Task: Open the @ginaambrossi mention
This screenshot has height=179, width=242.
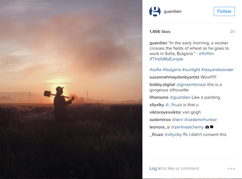Action: click(x=191, y=84)
